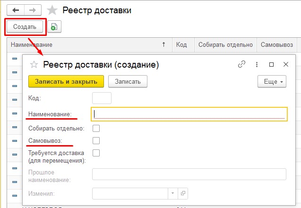Viewport: 301px width, 208px height.
Task: Focus the Наименование text field
Action: 189,114
